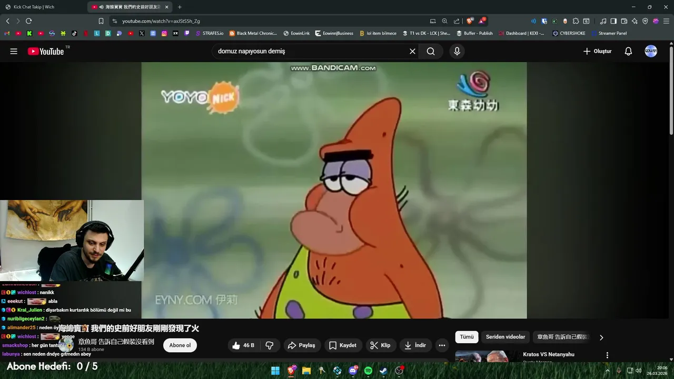Image resolution: width=674 pixels, height=379 pixels.
Task: Expand the chip row with right chevron
Action: pyautogui.click(x=601, y=337)
